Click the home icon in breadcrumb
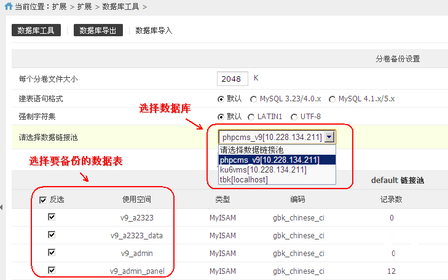The image size is (448, 280). [x=6, y=7]
